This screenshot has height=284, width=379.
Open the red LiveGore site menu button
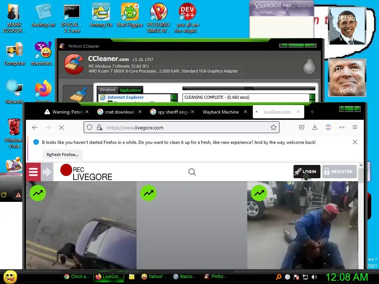[x=33, y=172]
